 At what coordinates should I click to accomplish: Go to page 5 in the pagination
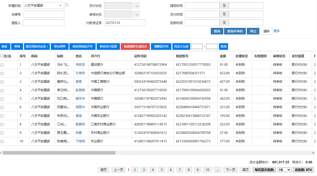[162, 170]
